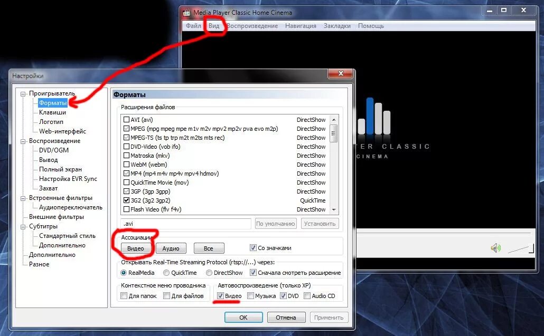This screenshot has width=544, height=336.
Task: Select Настройка EVR Sync item
Action: pyautogui.click(x=68, y=179)
